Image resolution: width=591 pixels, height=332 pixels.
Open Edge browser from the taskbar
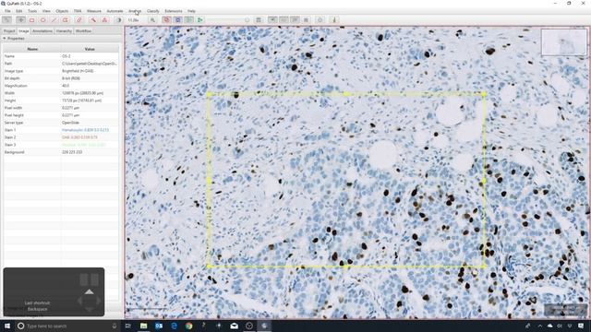pos(174,326)
